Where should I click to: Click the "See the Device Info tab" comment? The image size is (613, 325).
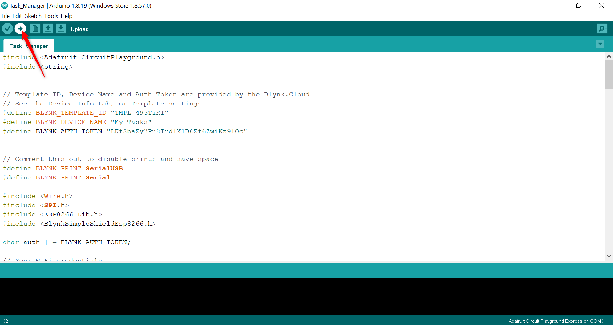pos(102,104)
